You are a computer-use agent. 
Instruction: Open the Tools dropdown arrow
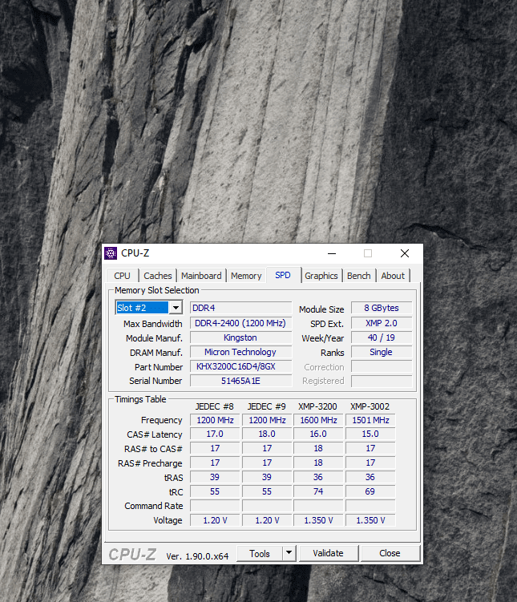(x=289, y=553)
